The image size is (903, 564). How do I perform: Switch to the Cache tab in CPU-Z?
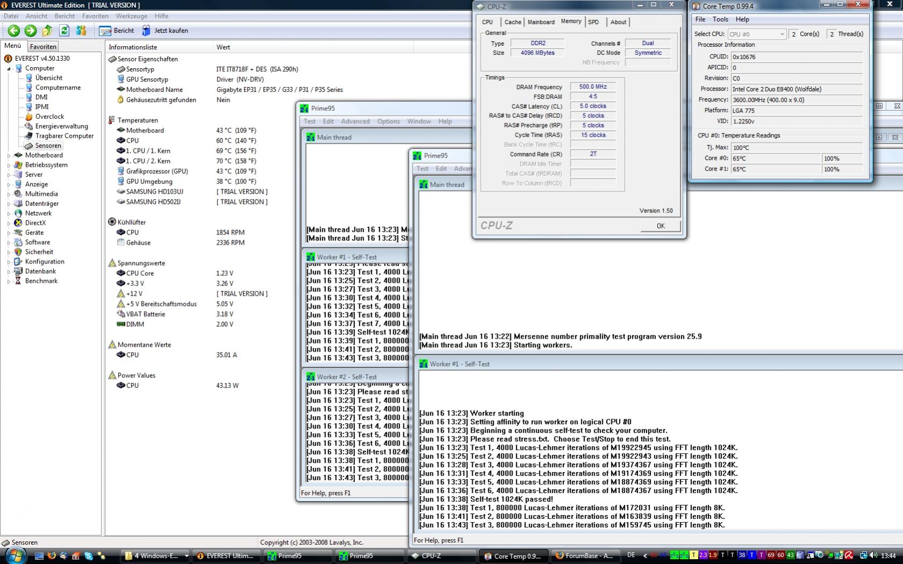pyautogui.click(x=513, y=22)
